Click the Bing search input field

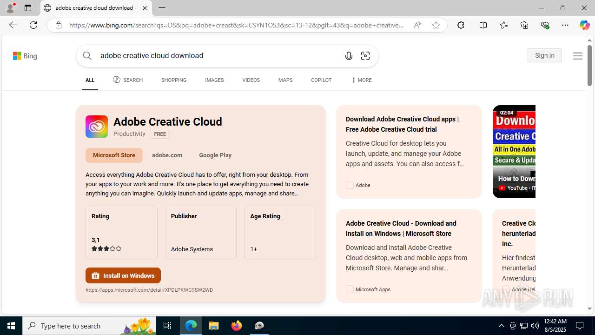pyautogui.click(x=218, y=56)
